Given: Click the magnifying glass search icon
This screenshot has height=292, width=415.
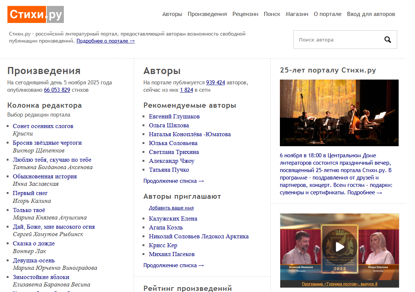Looking at the screenshot, I should [x=388, y=40].
